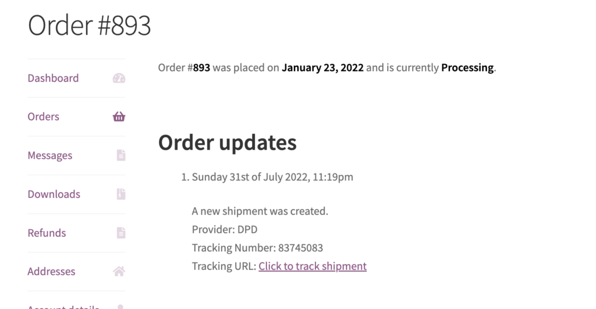The height and width of the screenshot is (309, 596).
Task: Click the bold Processing status text
Action: tap(467, 68)
